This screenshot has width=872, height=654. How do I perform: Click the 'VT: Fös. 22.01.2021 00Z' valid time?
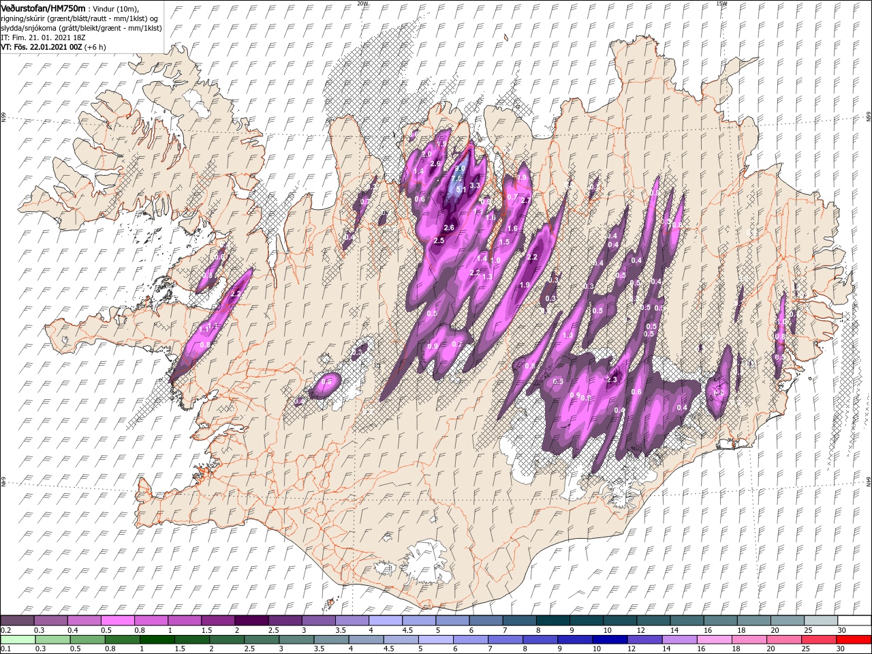pos(41,47)
